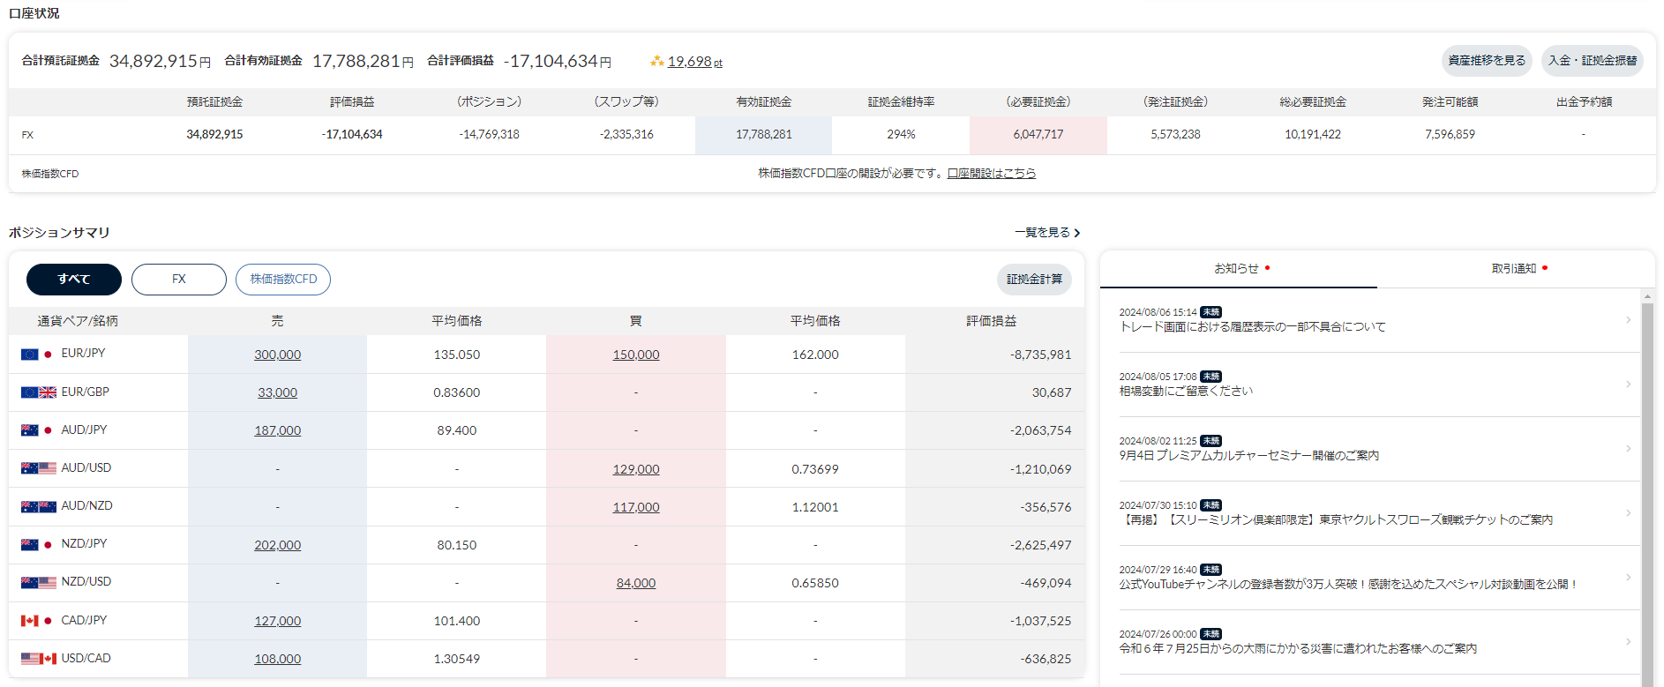Click the 未読 badge on 2024/08/05 notice
This screenshot has width=1664, height=687.
click(x=1211, y=377)
